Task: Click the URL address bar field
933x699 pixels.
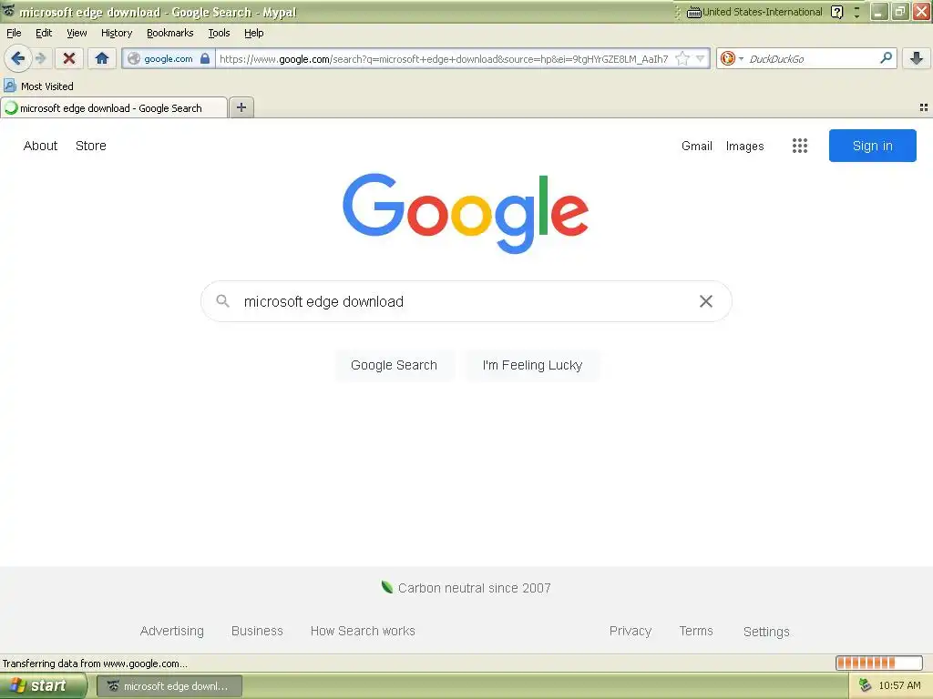Action: (x=444, y=58)
